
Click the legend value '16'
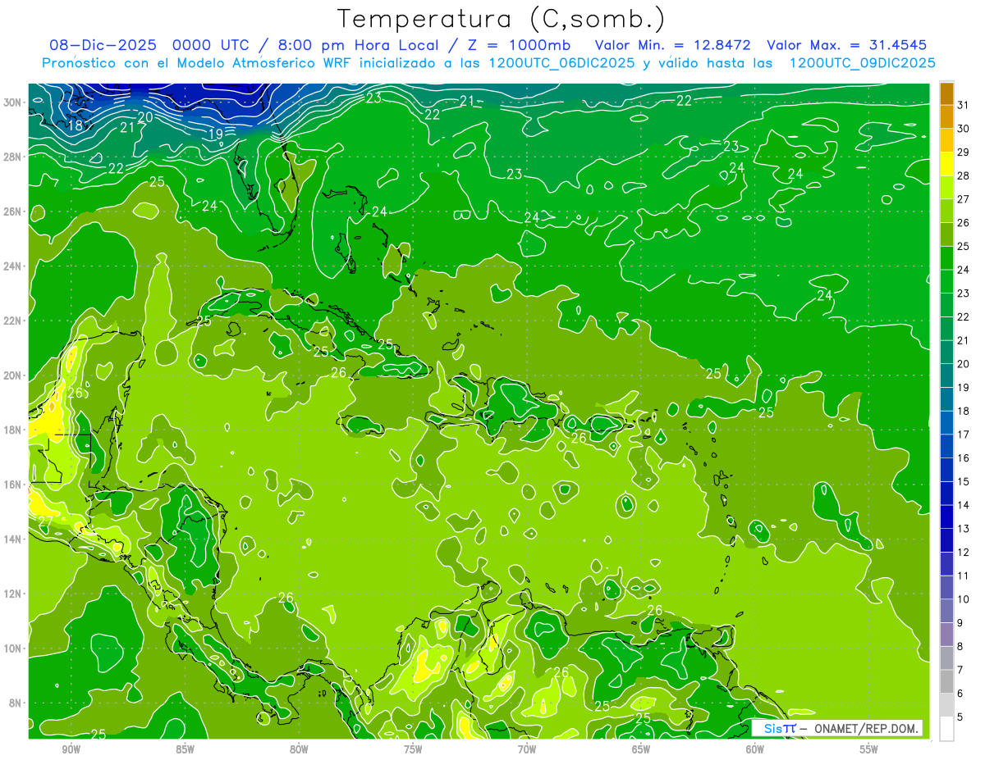[x=964, y=458]
